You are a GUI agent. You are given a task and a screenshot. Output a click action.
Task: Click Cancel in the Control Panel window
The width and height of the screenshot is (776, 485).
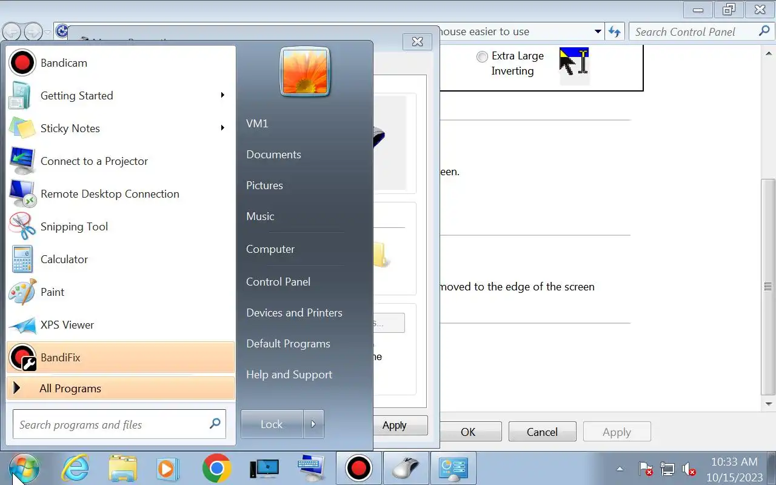[x=542, y=432]
